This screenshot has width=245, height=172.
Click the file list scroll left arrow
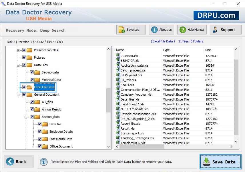click(x=117, y=146)
